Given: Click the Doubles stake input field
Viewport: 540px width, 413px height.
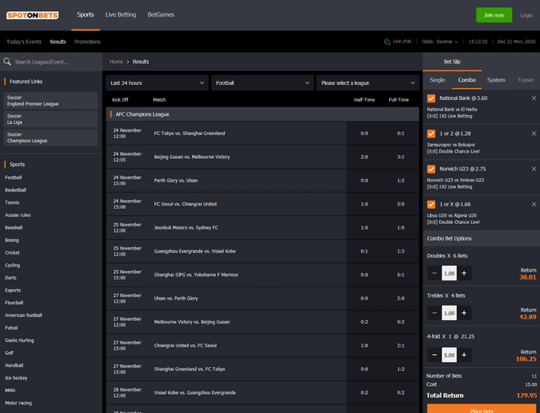Looking at the screenshot, I should [449, 273].
